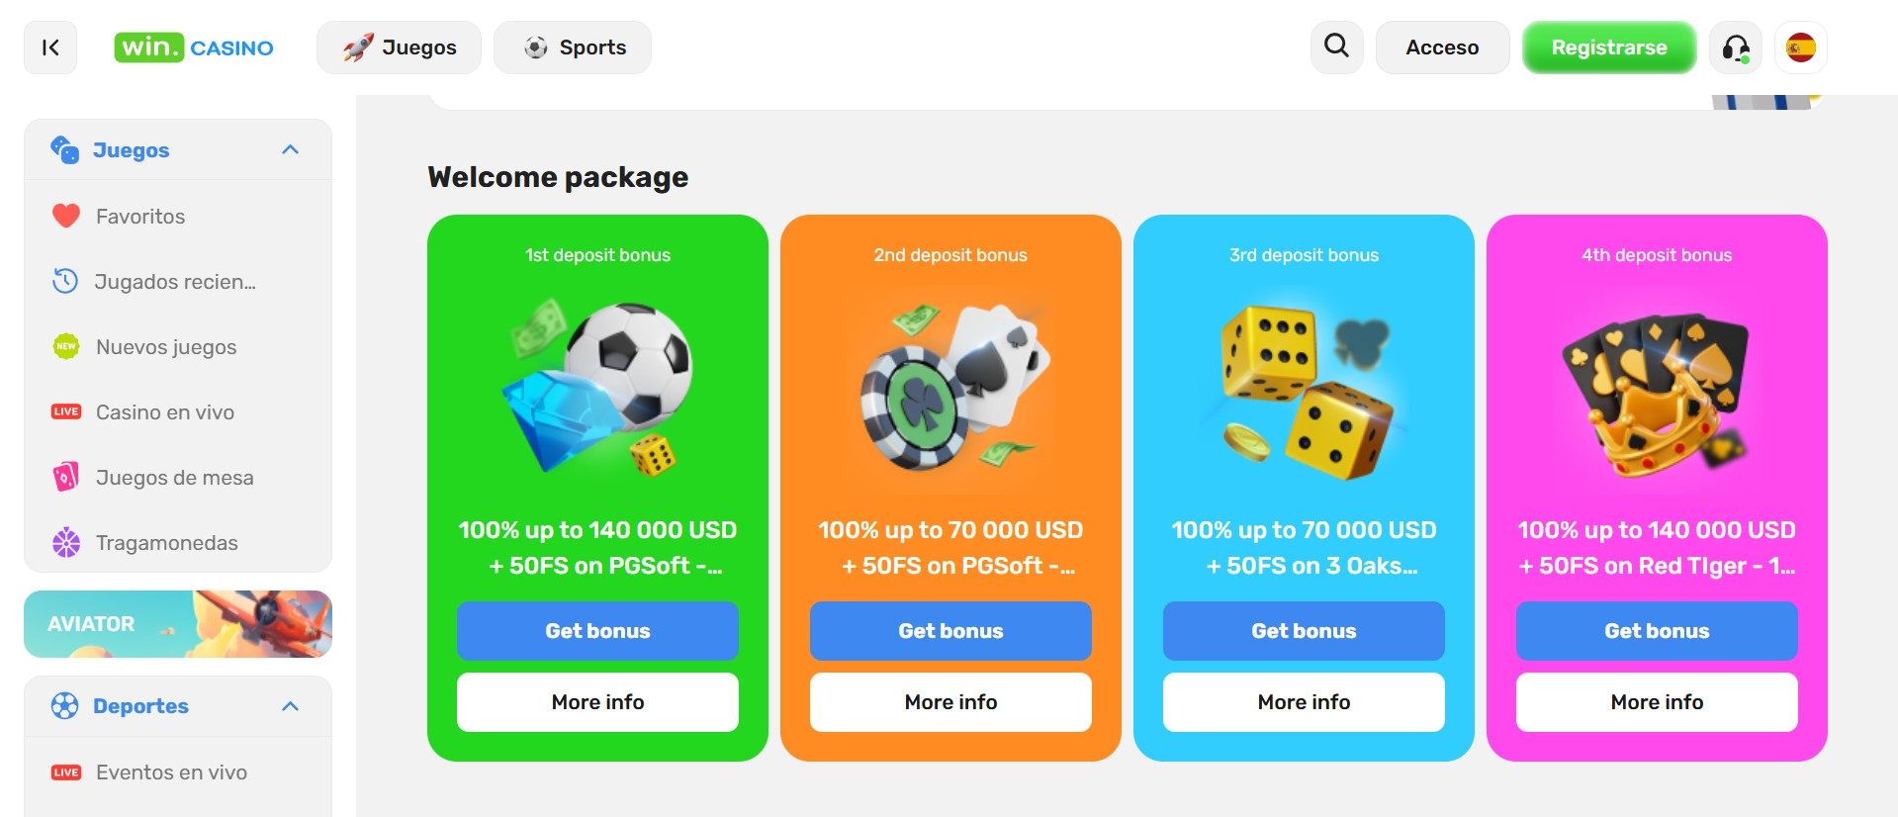This screenshot has width=1898, height=817.
Task: Get bonus for 1st deposit
Action: pyautogui.click(x=597, y=631)
